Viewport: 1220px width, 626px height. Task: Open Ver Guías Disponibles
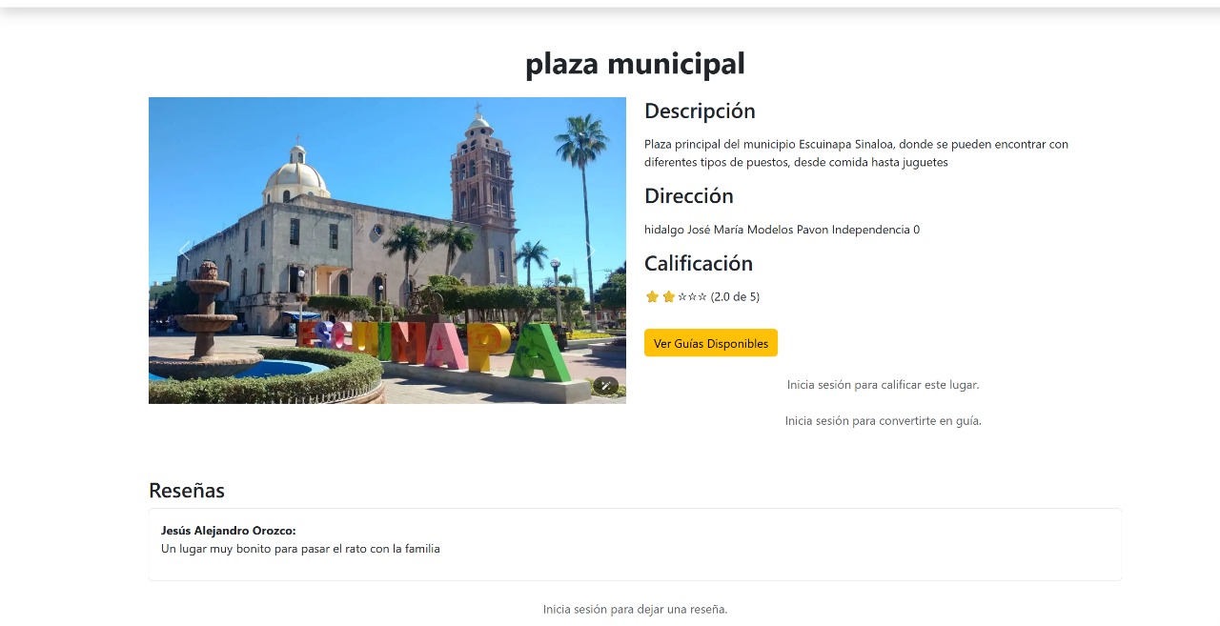(711, 343)
